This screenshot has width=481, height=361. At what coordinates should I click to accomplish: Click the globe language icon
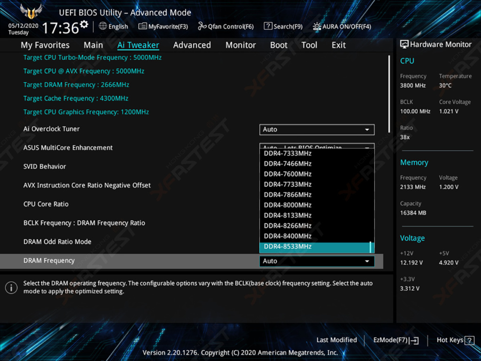click(x=103, y=26)
